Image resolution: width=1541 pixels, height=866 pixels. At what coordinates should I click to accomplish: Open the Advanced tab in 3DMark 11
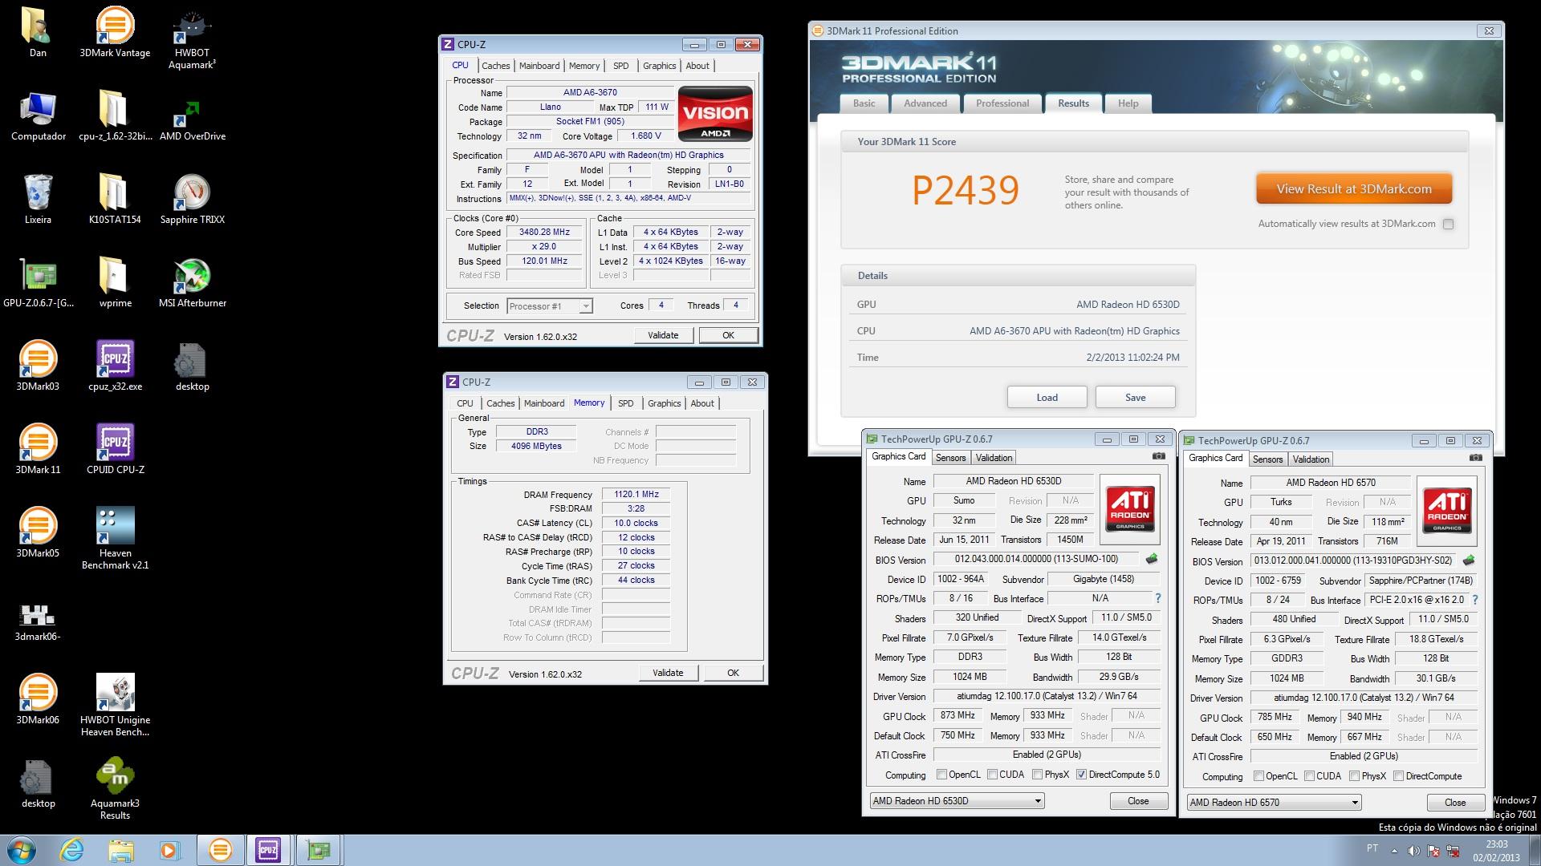925,103
